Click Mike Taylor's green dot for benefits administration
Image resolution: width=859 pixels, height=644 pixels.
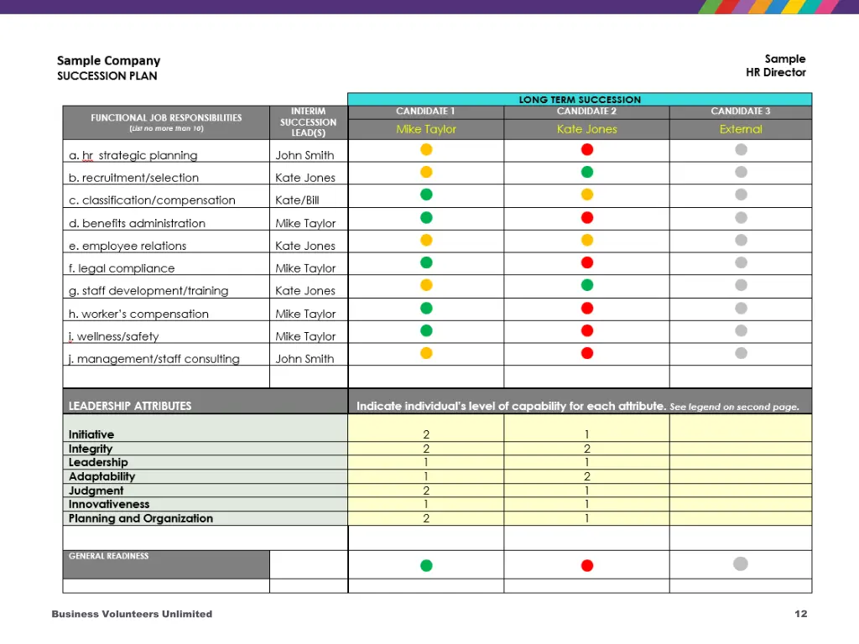pos(426,217)
